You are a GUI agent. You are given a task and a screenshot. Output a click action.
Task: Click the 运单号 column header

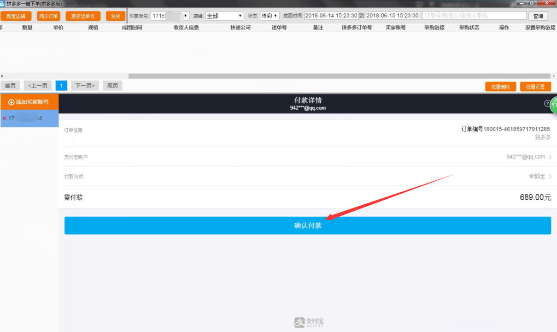(279, 28)
